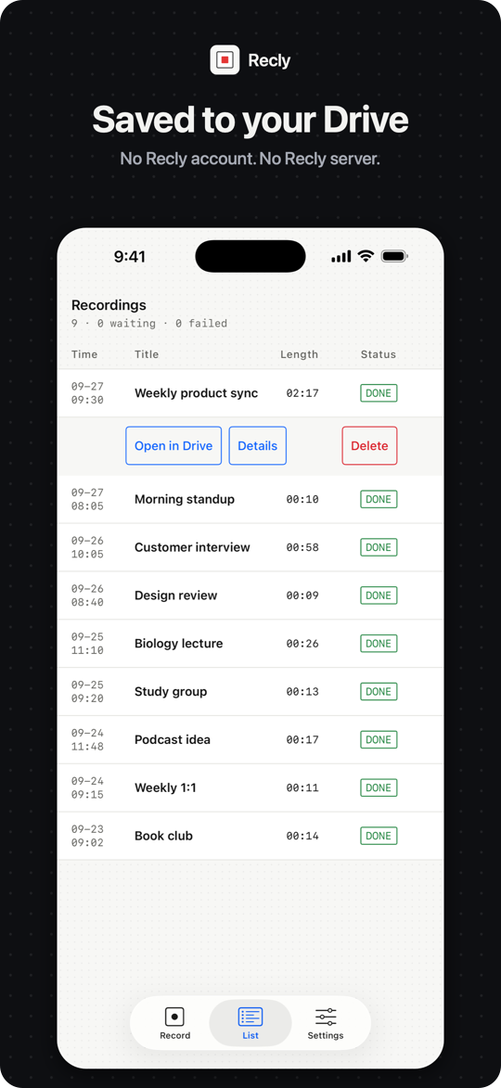Select the Book club recording

[x=250, y=836]
